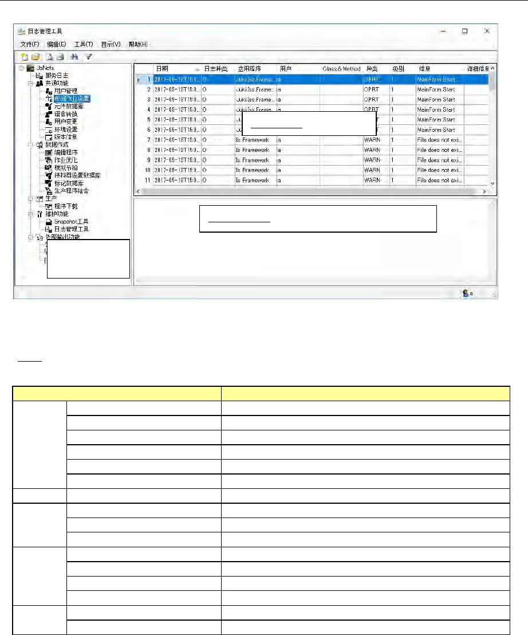The width and height of the screenshot is (528, 635).
Task: Click the 生产程序结合 tree icon
Action: click(49, 191)
